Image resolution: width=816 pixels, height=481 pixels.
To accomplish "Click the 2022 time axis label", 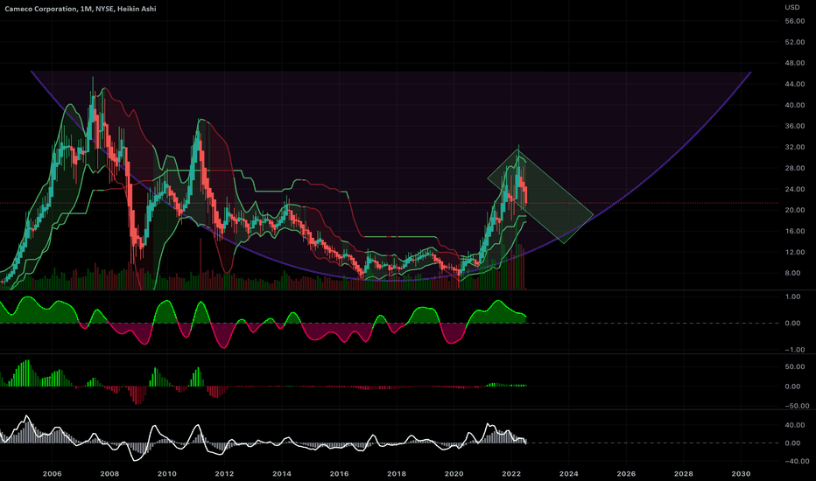I will click(511, 474).
